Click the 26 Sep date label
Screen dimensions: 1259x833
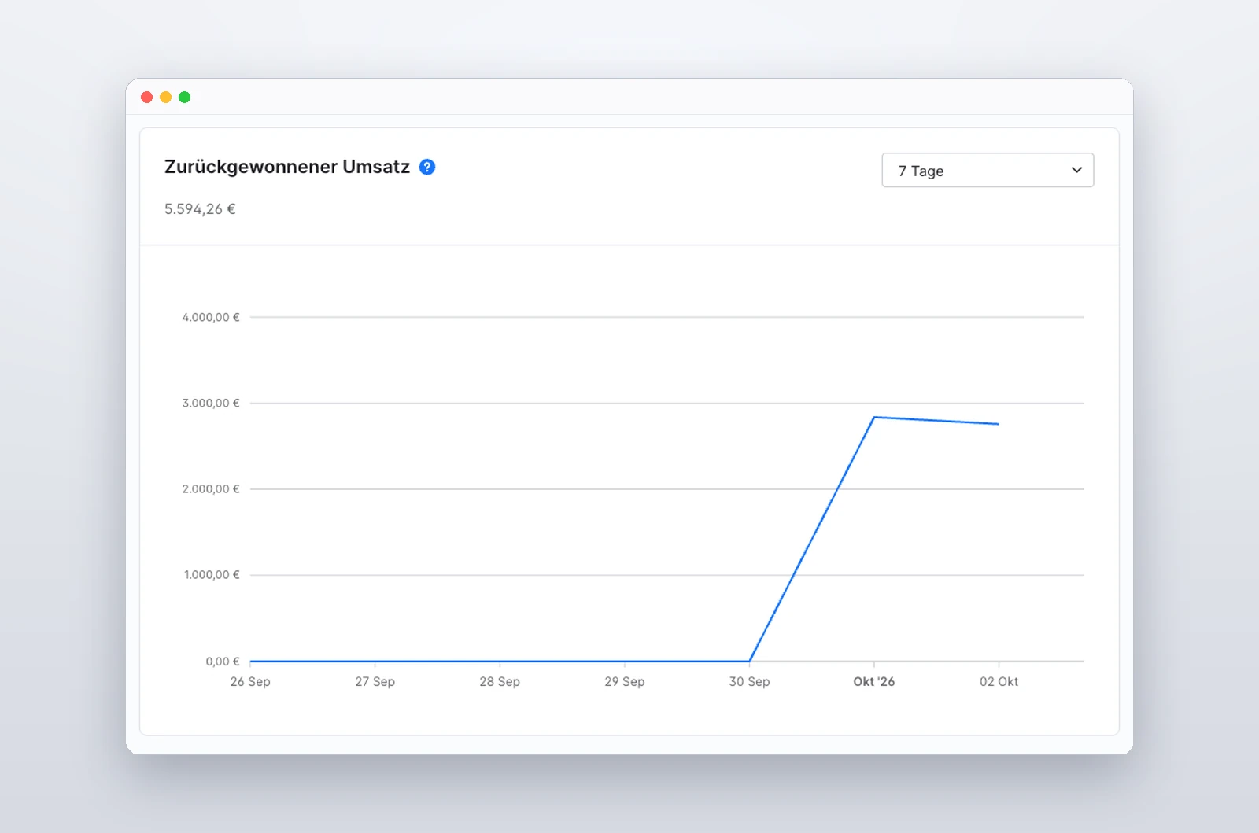pos(250,681)
